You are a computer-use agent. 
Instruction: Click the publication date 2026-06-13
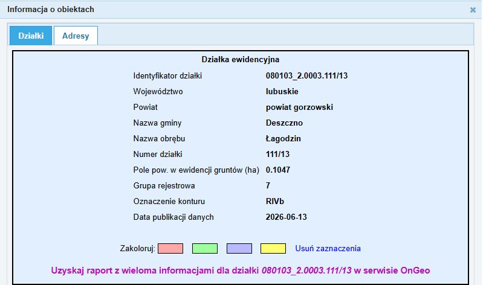[287, 217]
